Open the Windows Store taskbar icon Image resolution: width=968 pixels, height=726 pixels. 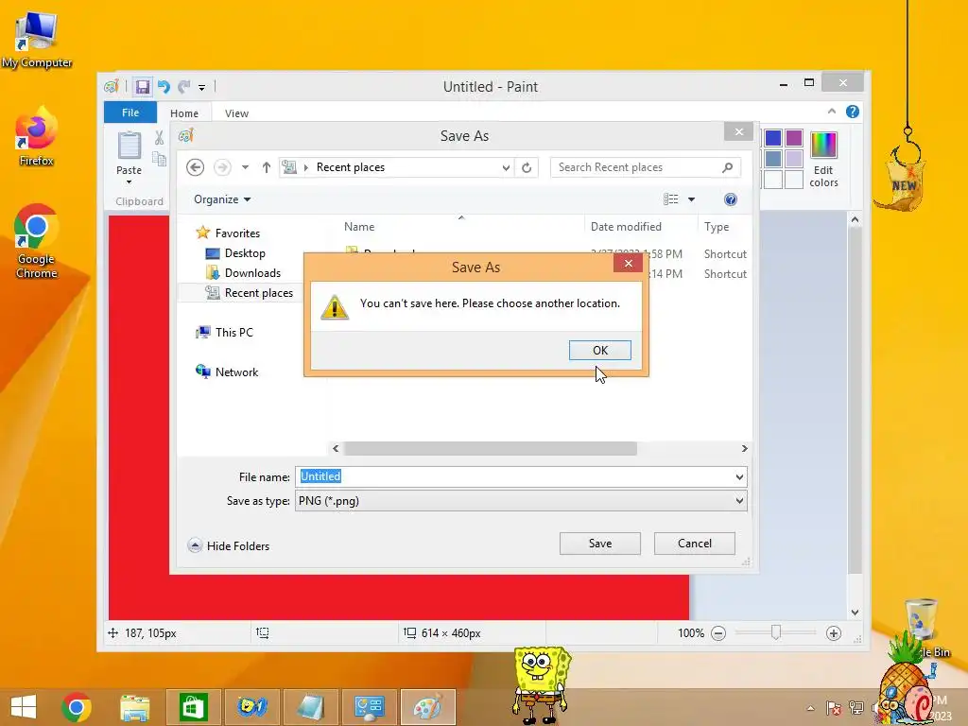pyautogui.click(x=193, y=707)
